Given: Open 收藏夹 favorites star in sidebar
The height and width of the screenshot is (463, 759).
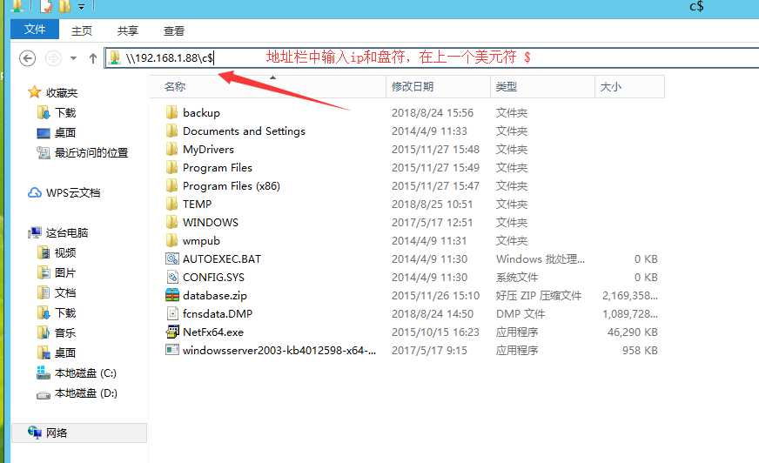Looking at the screenshot, I should [x=34, y=92].
